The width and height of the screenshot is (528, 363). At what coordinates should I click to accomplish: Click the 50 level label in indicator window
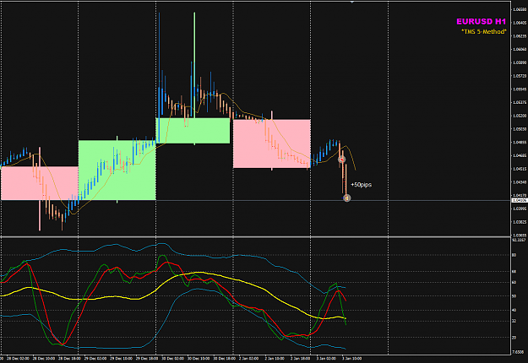514,296
